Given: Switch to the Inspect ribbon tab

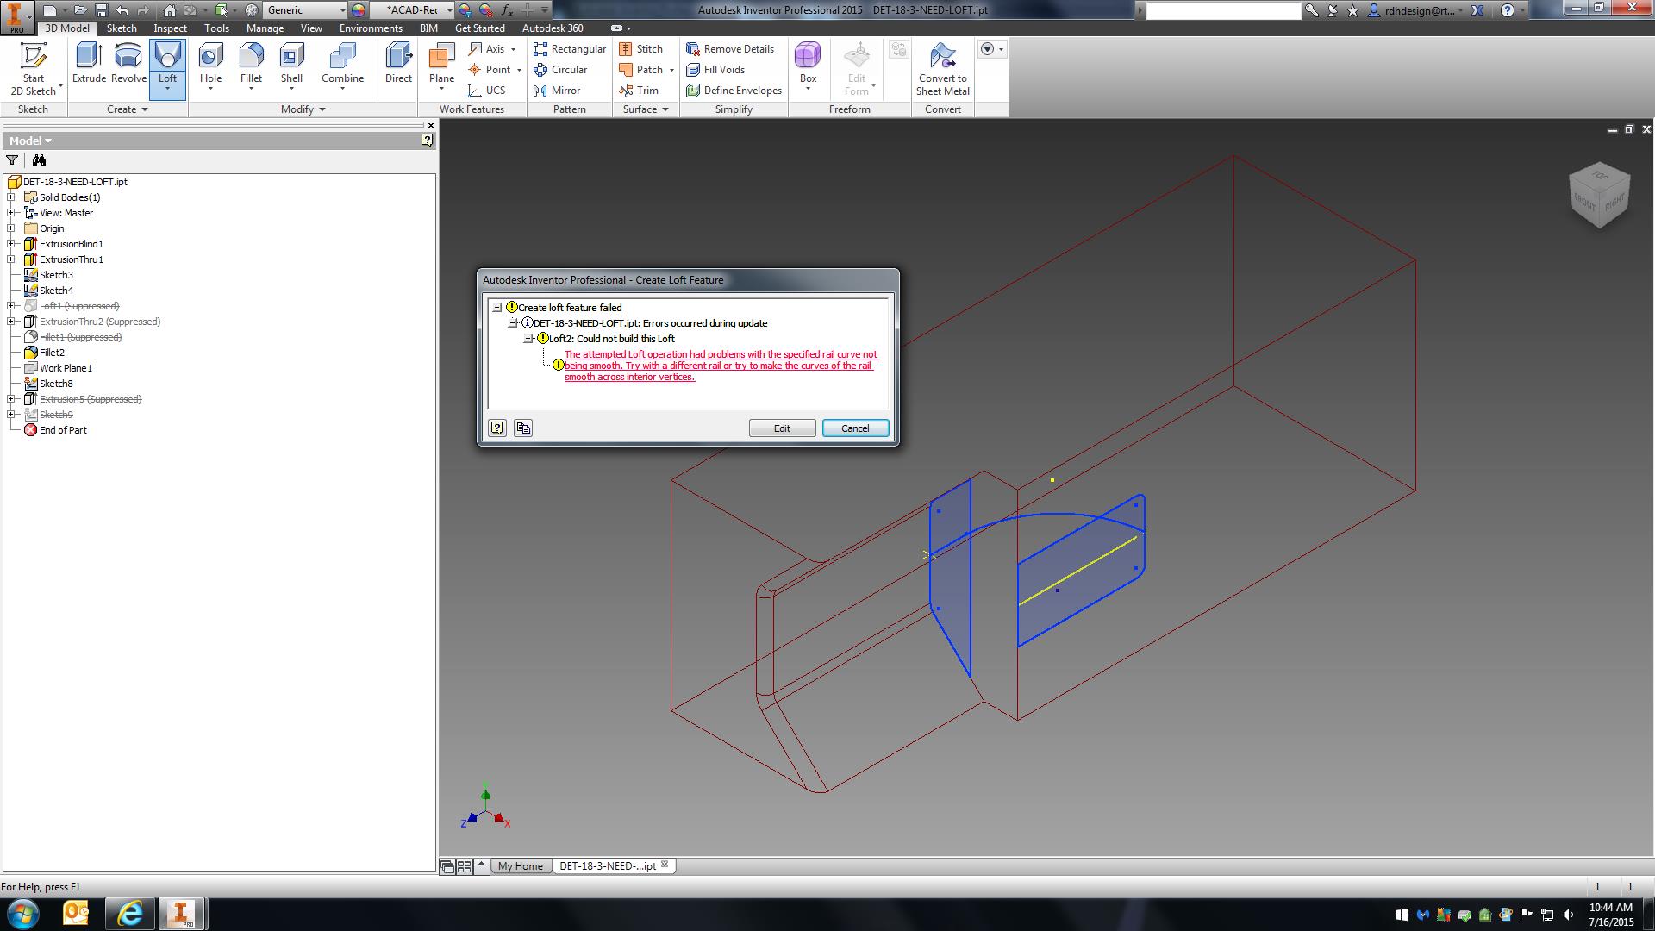Looking at the screenshot, I should (x=170, y=28).
